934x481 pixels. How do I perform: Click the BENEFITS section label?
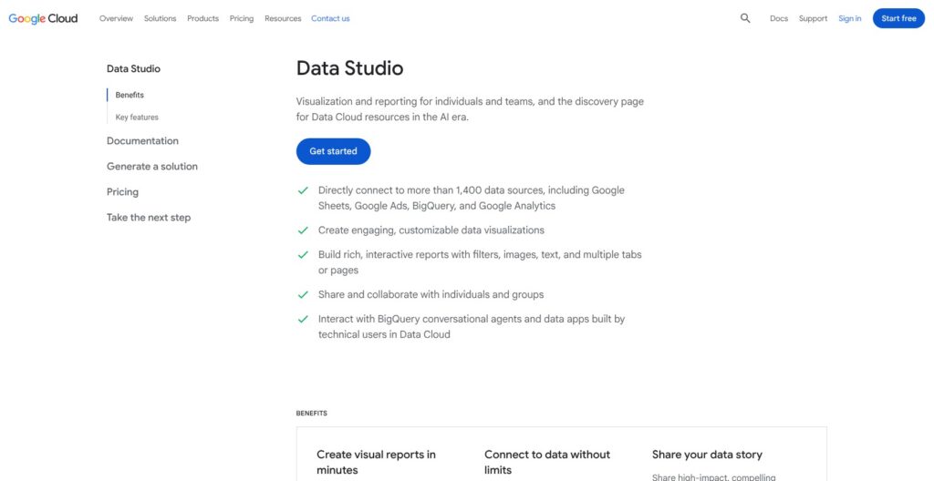point(312,414)
